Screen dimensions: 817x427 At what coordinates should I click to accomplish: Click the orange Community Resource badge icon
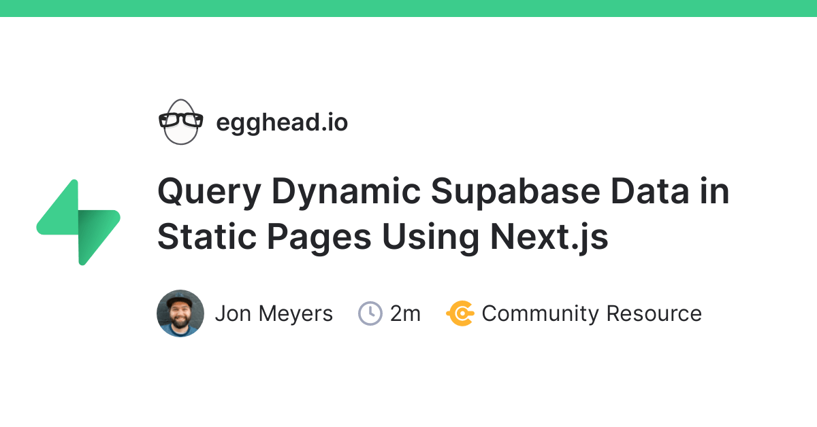460,313
